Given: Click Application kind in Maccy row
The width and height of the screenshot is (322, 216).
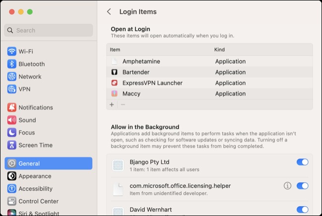Looking at the screenshot, I should 230,93.
